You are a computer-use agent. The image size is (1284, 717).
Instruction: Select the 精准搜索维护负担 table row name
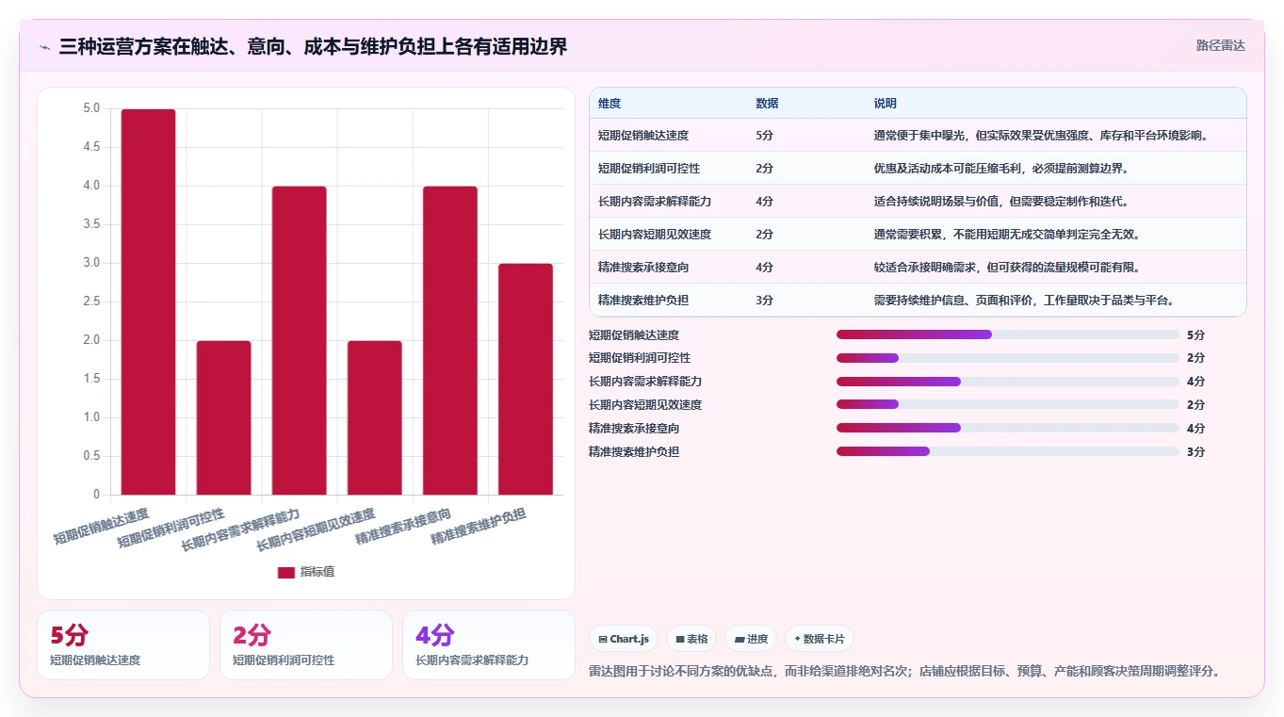coord(643,300)
